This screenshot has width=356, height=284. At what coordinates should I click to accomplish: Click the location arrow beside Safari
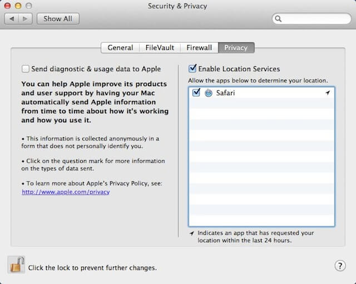pos(328,93)
